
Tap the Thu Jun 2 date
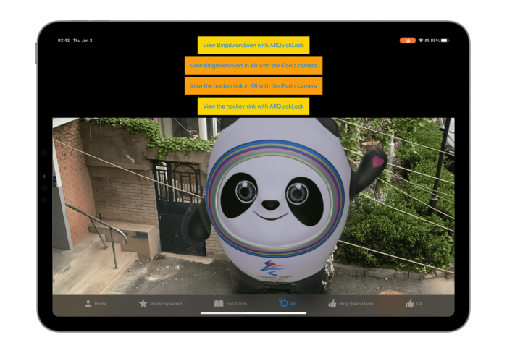click(x=83, y=41)
